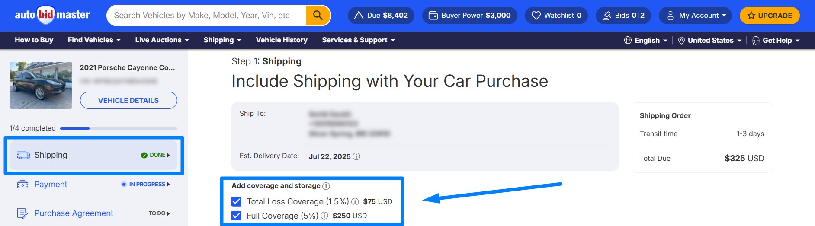Expand the Find Vehicles menu

[94, 40]
